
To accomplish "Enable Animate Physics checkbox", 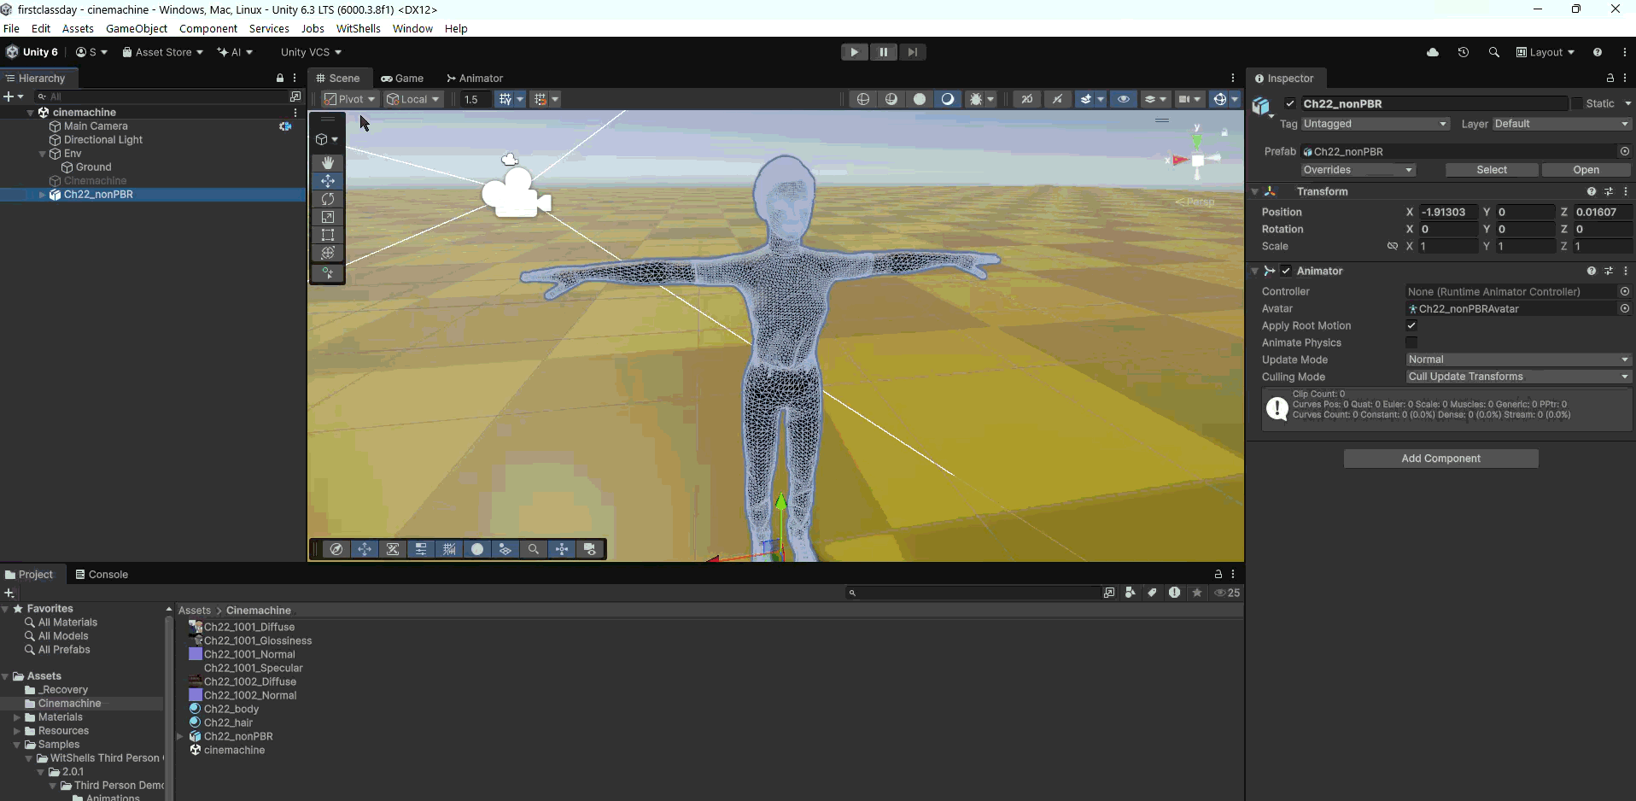I will (x=1411, y=342).
